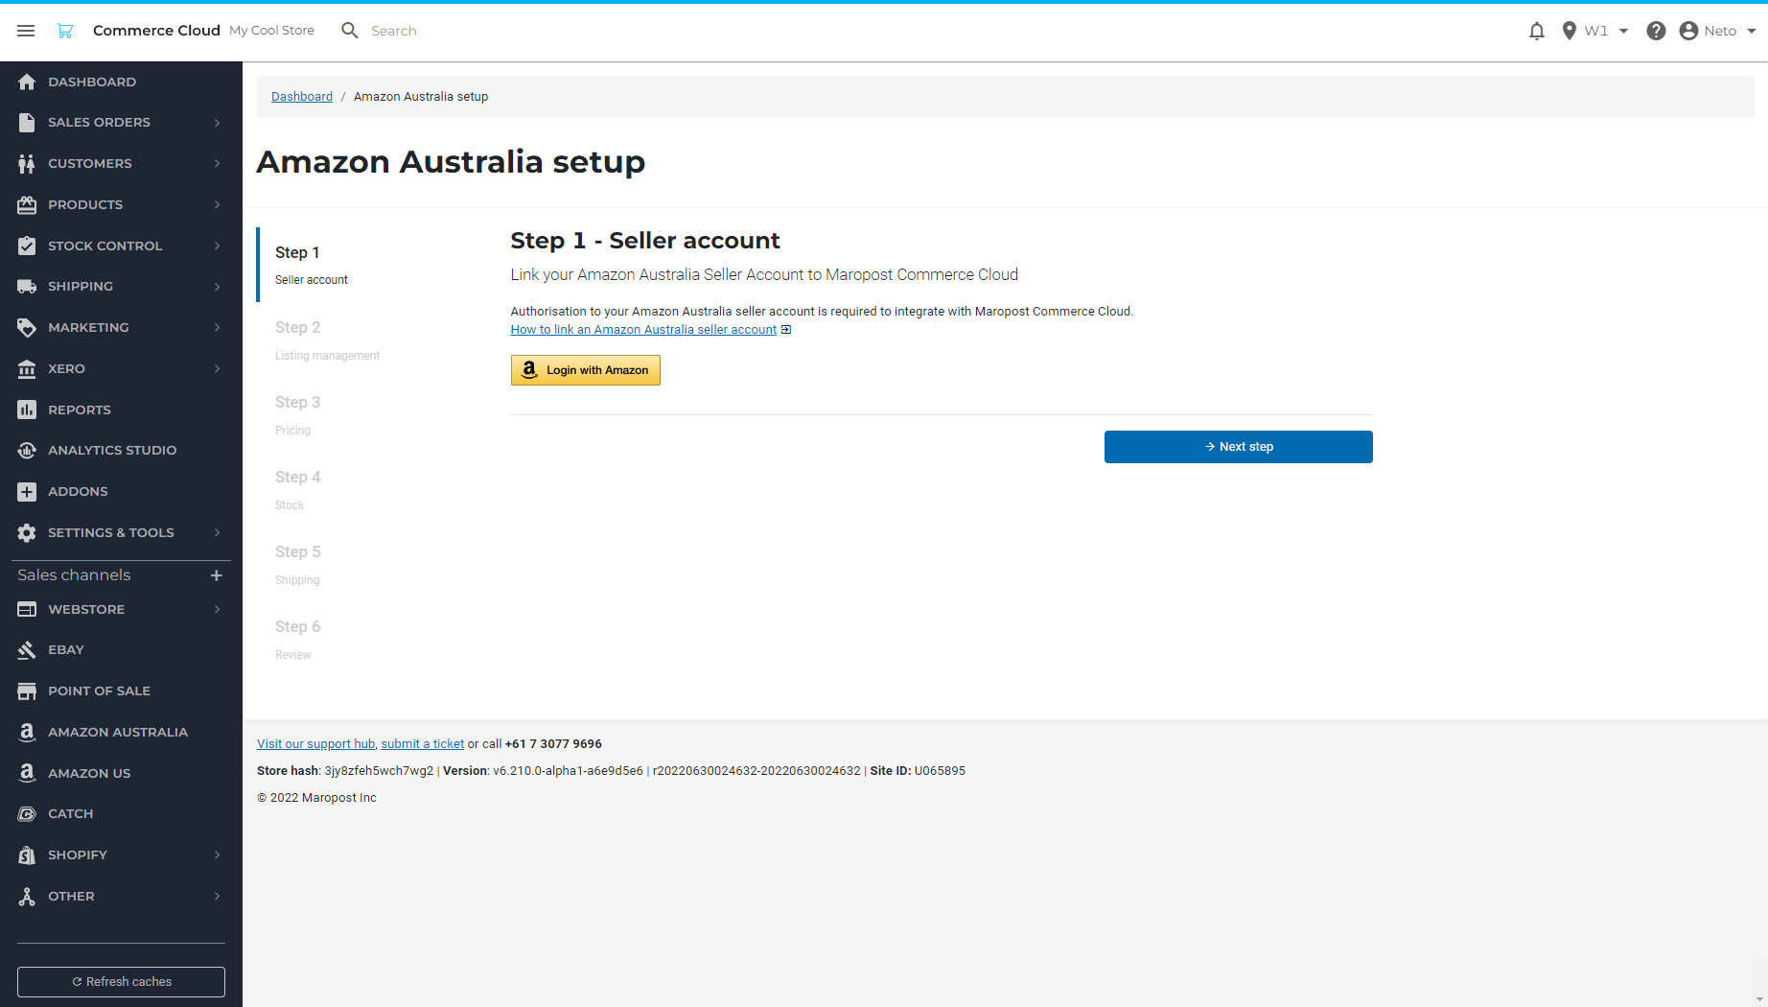
Task: Expand the Shopify chevron
Action: (x=218, y=855)
